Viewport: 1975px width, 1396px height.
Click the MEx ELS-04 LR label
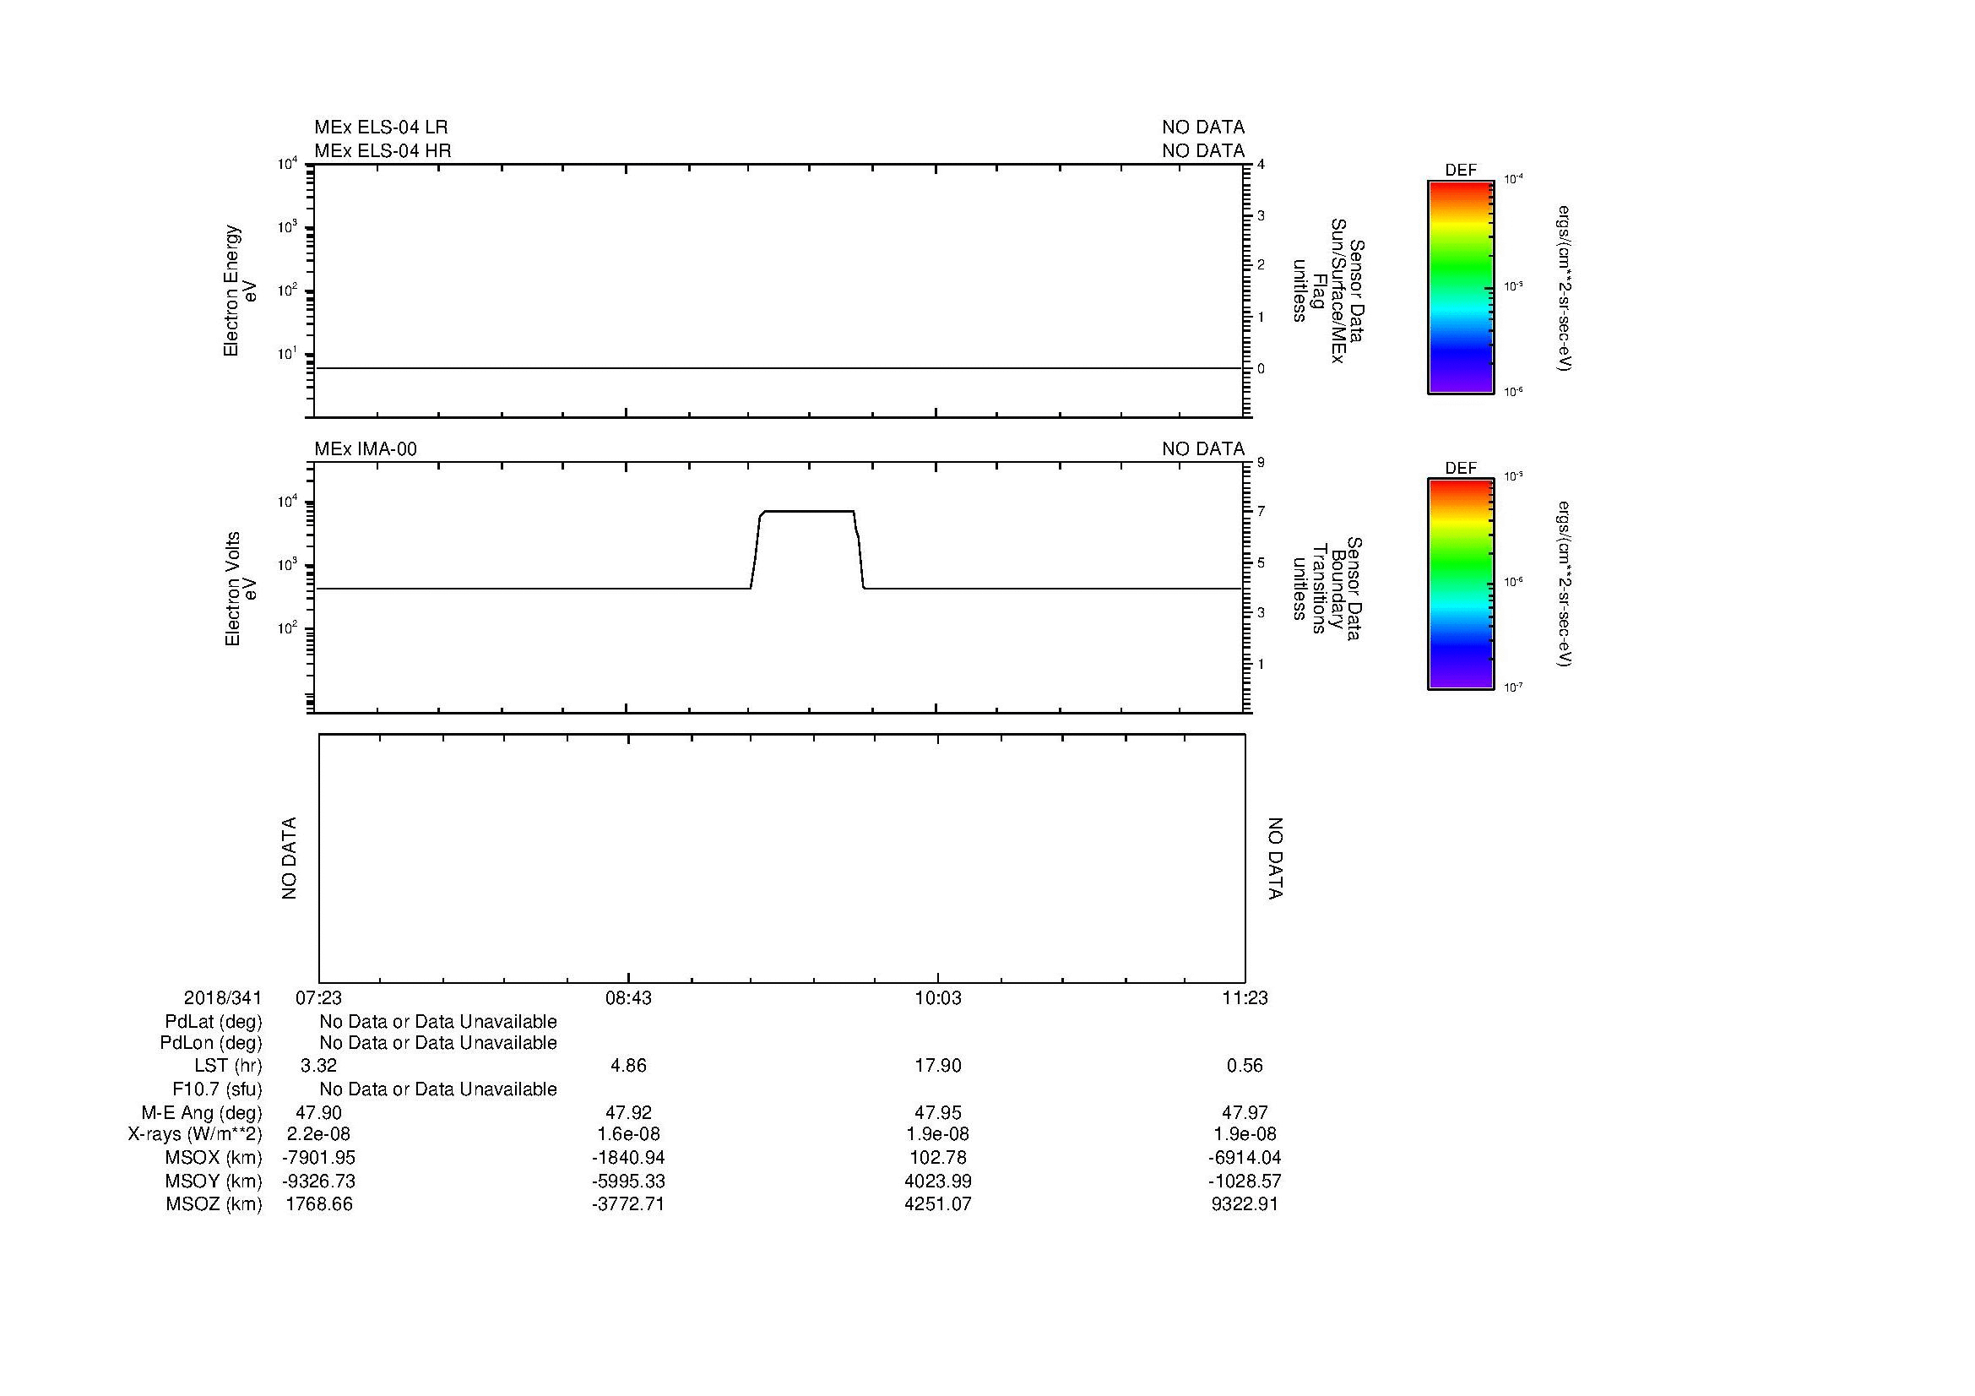coord(381,128)
